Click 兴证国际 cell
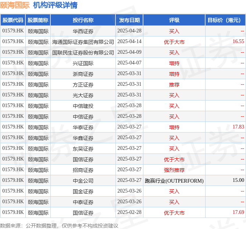This screenshot has width=246, height=229. (83, 63)
